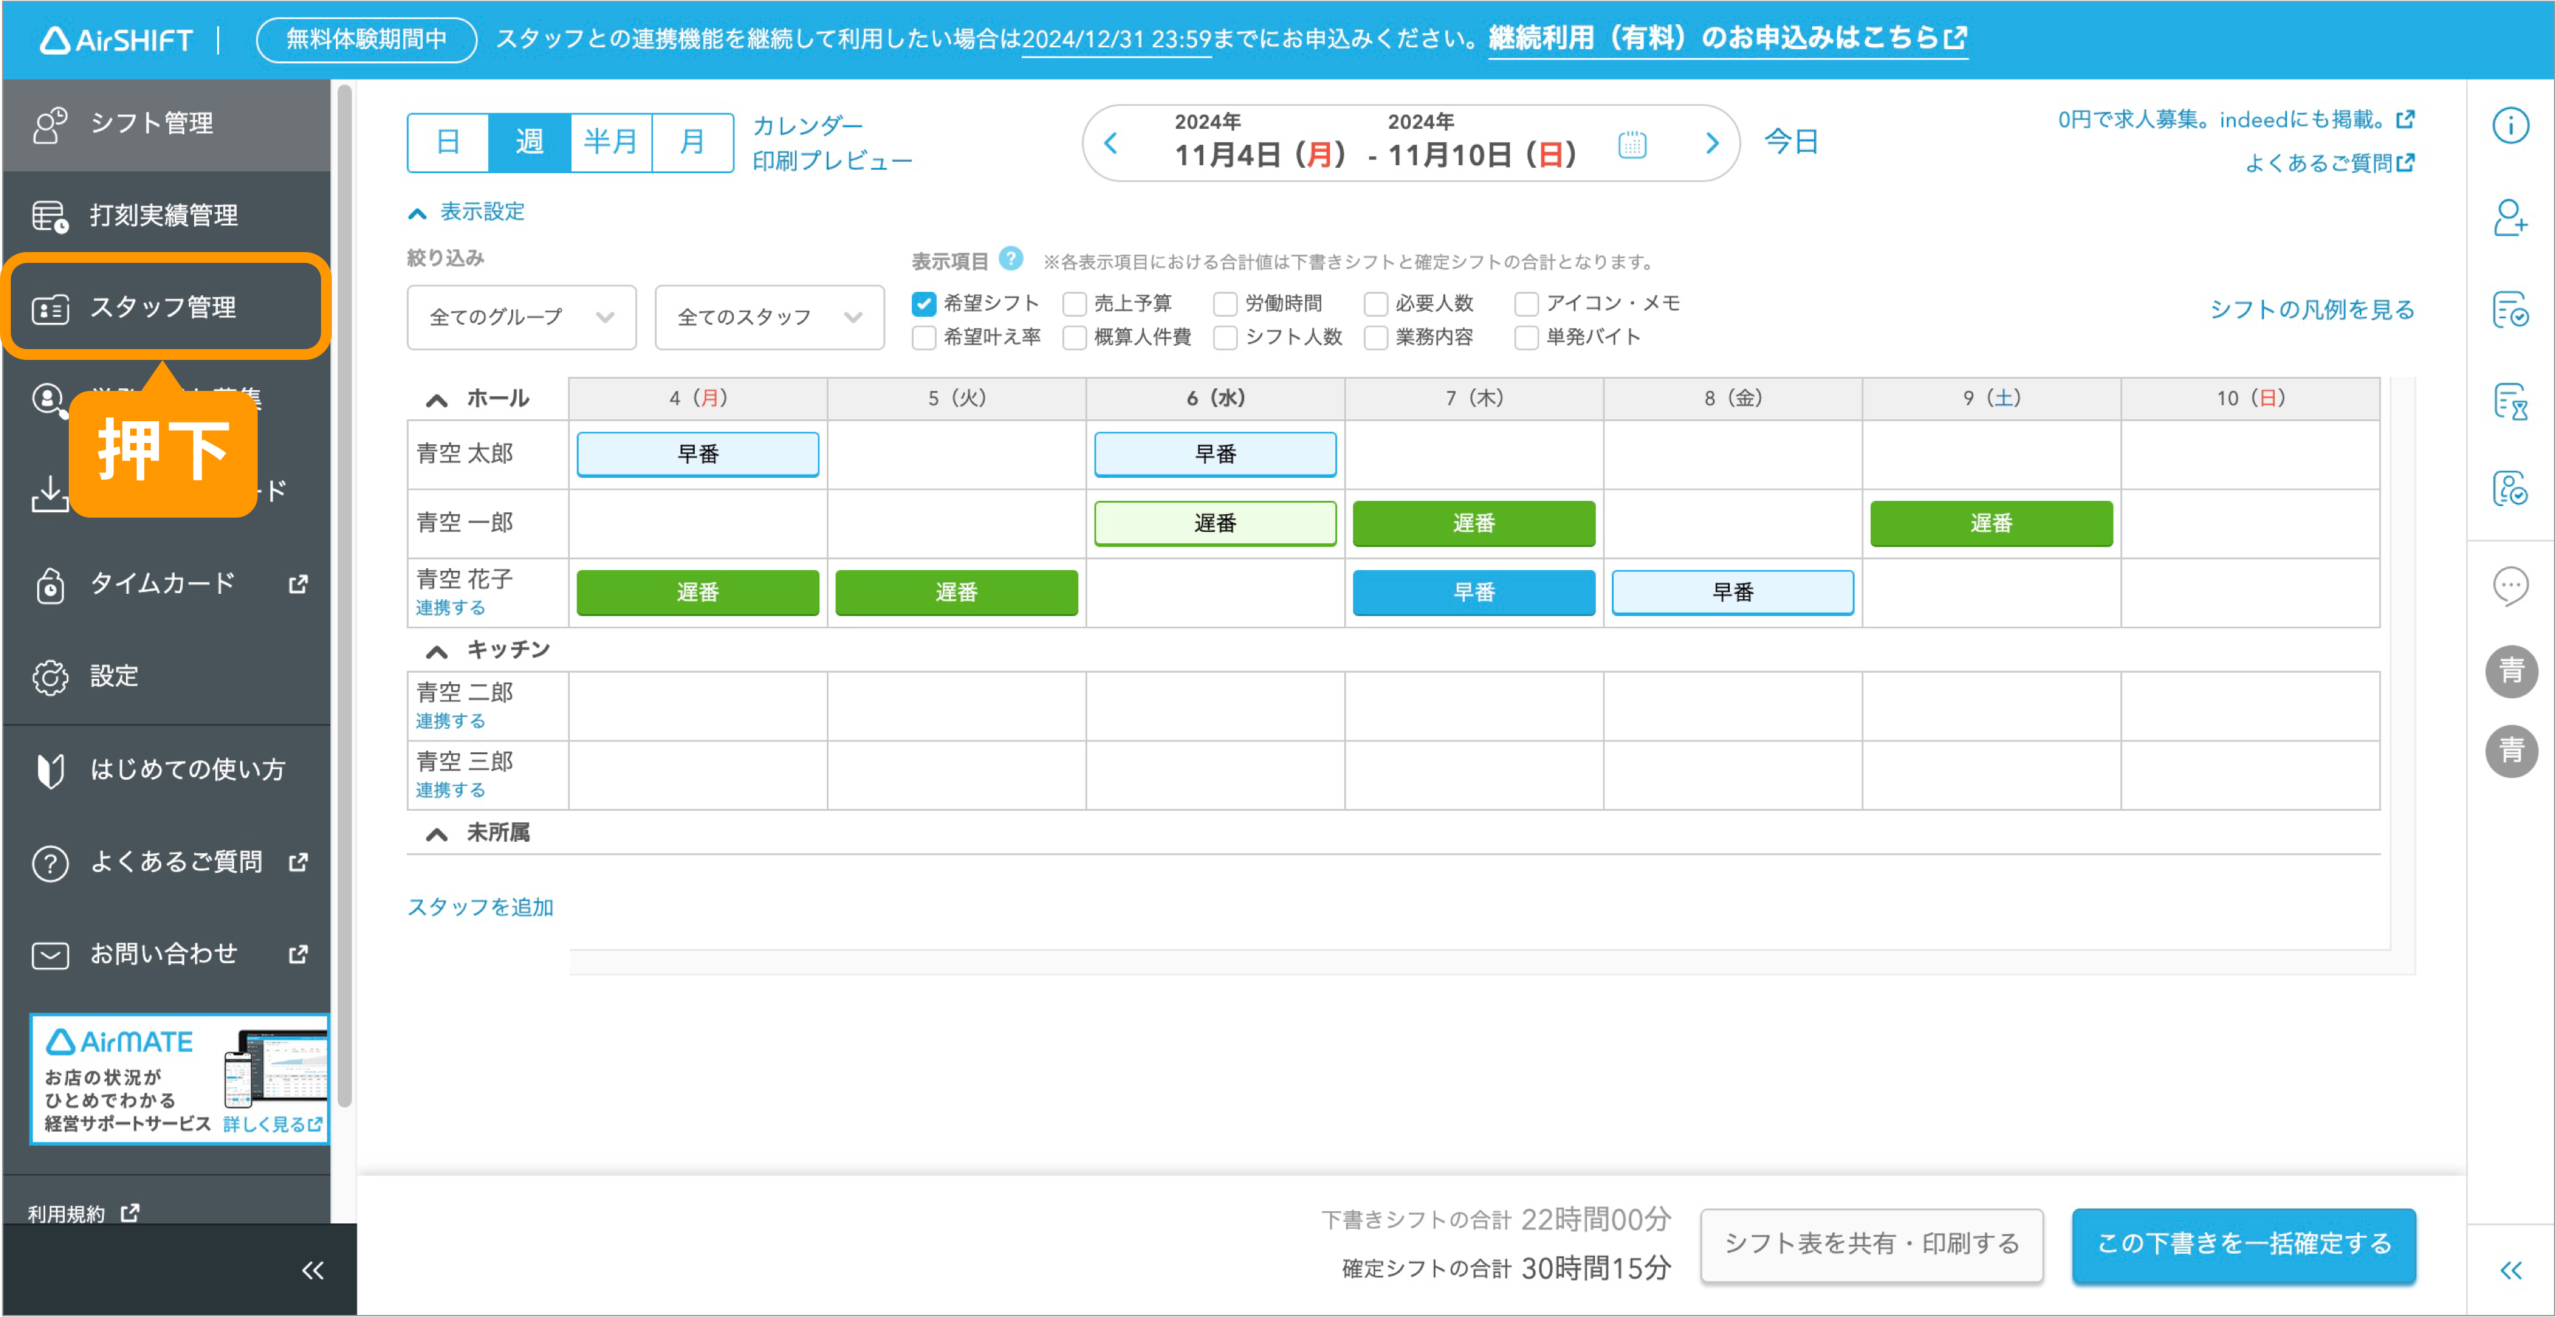The height and width of the screenshot is (1317, 2556).
Task: Click the shift list checkmark icon
Action: click(x=2510, y=311)
